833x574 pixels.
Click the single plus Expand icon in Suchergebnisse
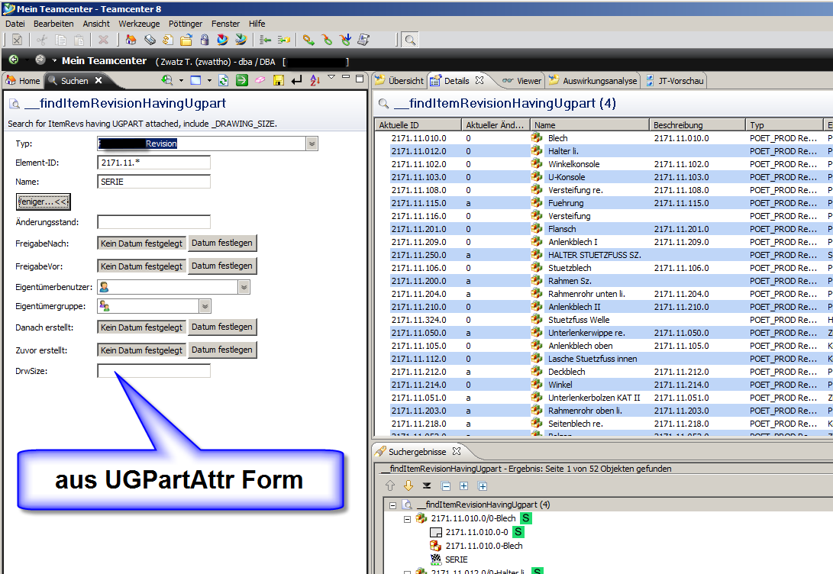[x=463, y=486]
